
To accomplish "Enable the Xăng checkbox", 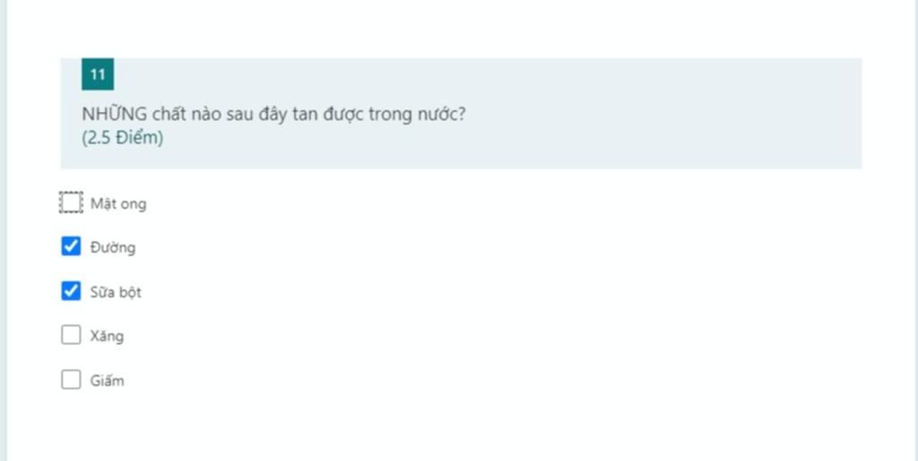I will tap(71, 336).
